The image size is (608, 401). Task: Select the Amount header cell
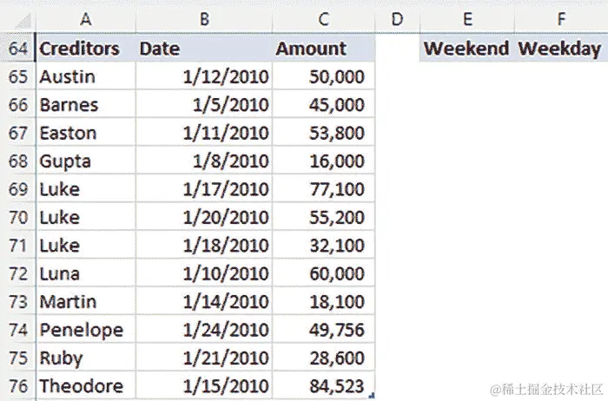click(324, 49)
